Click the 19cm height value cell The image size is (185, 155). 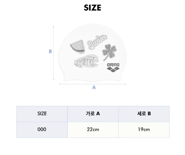click(144, 130)
